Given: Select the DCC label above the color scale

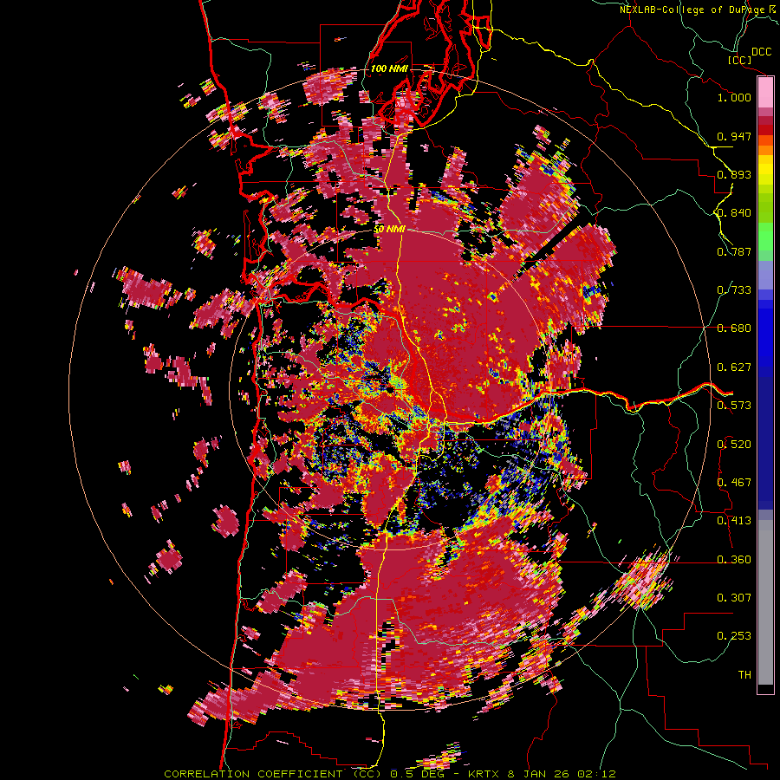Looking at the screenshot, I should click(761, 52).
